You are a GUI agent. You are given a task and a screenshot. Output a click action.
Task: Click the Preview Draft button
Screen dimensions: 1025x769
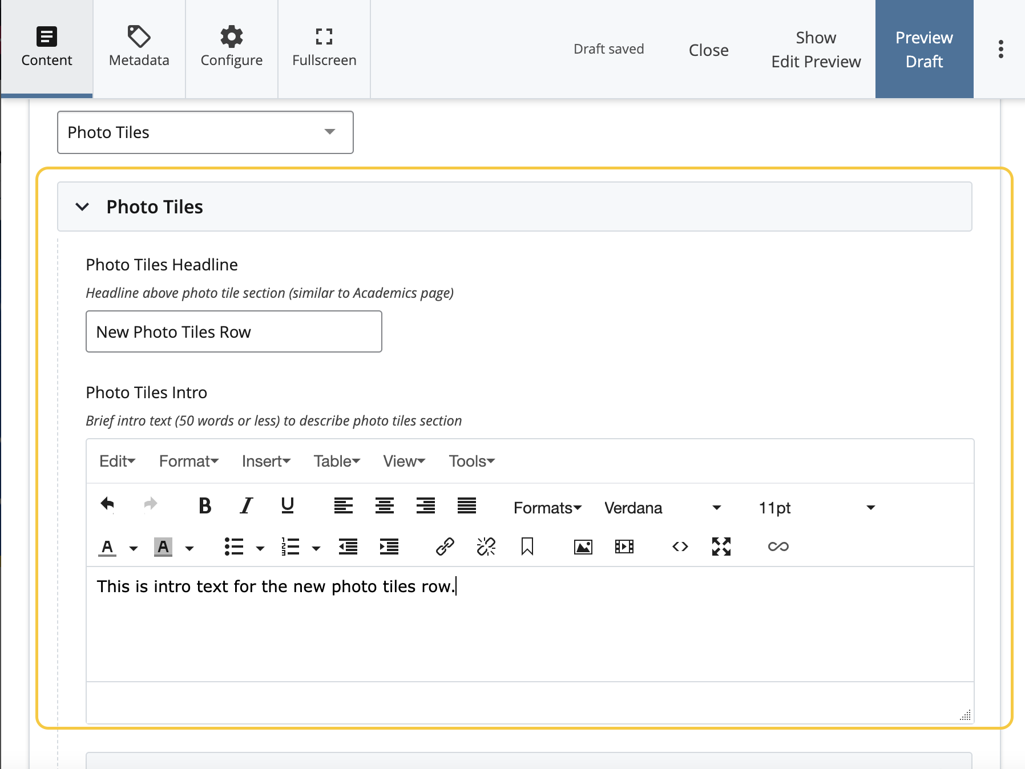[925, 49]
